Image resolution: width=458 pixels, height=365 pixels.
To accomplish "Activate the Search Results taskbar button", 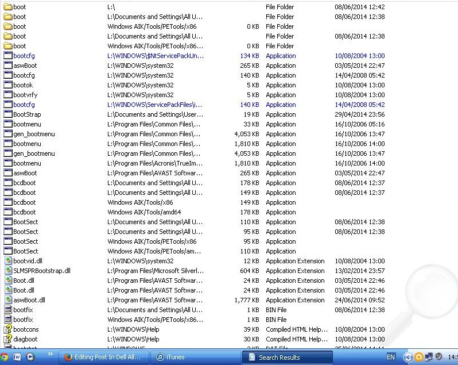I will point(288,357).
